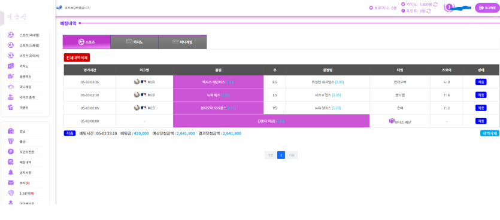The width and height of the screenshot is (500, 220).
Task: Open the 이벤트 gift icon in sidebar
Action: (11, 107)
